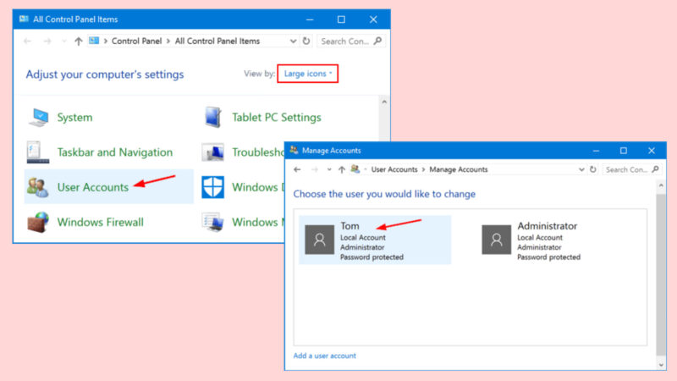Expand Control Panel address bar history dropdown
Viewport: 677px width, 381px height.
click(x=293, y=41)
